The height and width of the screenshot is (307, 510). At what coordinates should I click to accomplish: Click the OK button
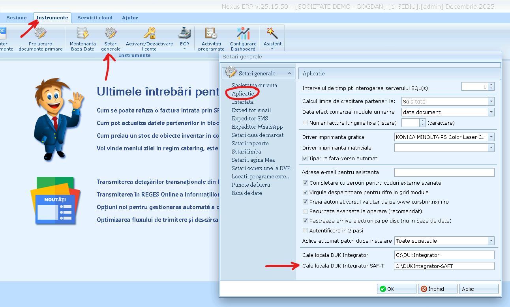click(396, 289)
